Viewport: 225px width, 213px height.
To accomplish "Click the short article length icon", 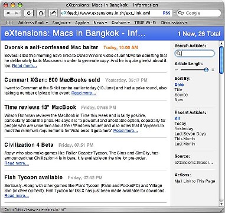I will (x=176, y=70).
